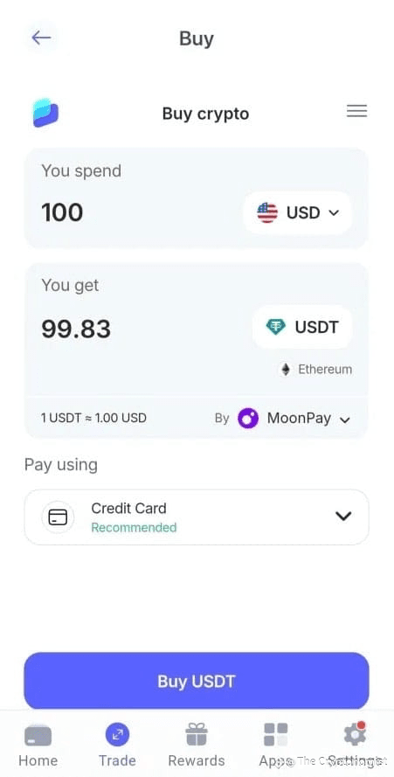Click the US flag icon
Image resolution: width=394 pixels, height=777 pixels.
(x=267, y=213)
